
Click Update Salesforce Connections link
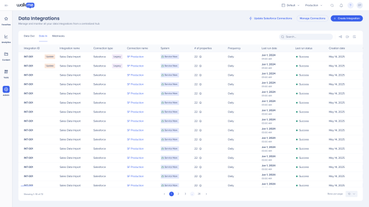click(271, 18)
